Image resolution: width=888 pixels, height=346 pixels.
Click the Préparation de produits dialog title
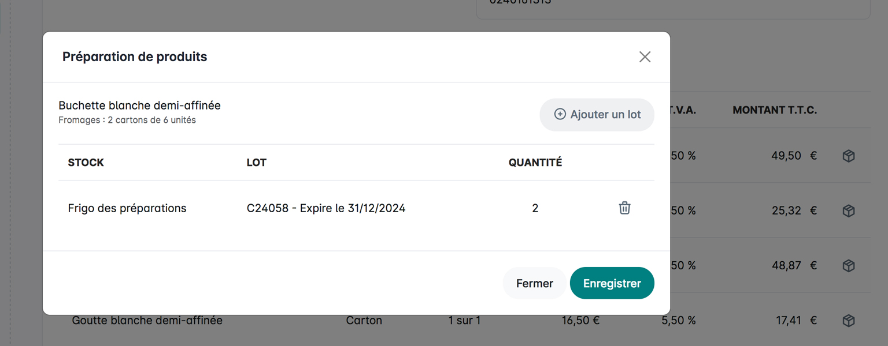point(135,57)
